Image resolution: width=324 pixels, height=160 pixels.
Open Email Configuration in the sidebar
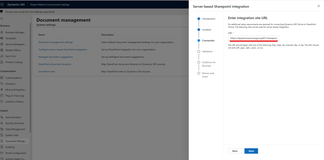16,153
